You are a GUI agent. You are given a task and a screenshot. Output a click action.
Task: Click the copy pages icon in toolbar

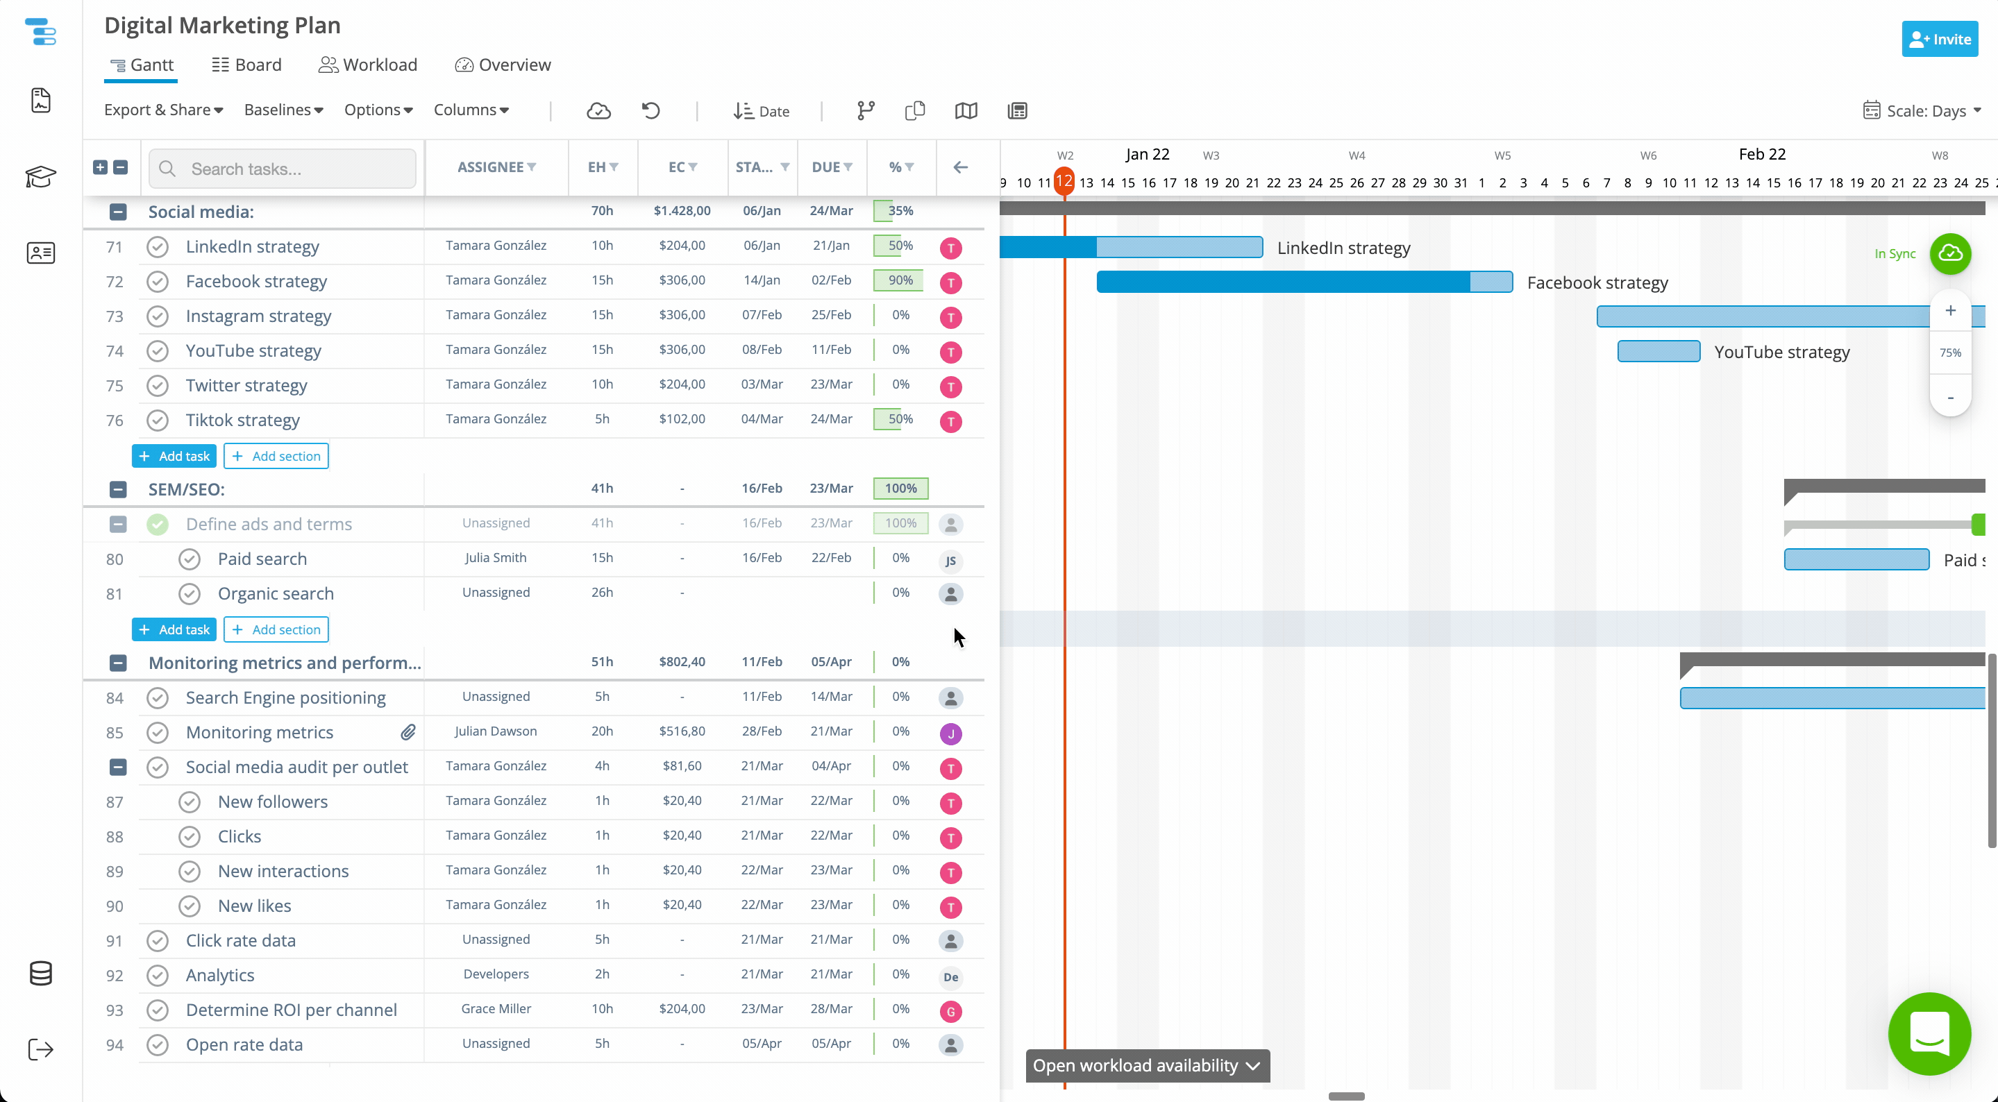click(914, 111)
